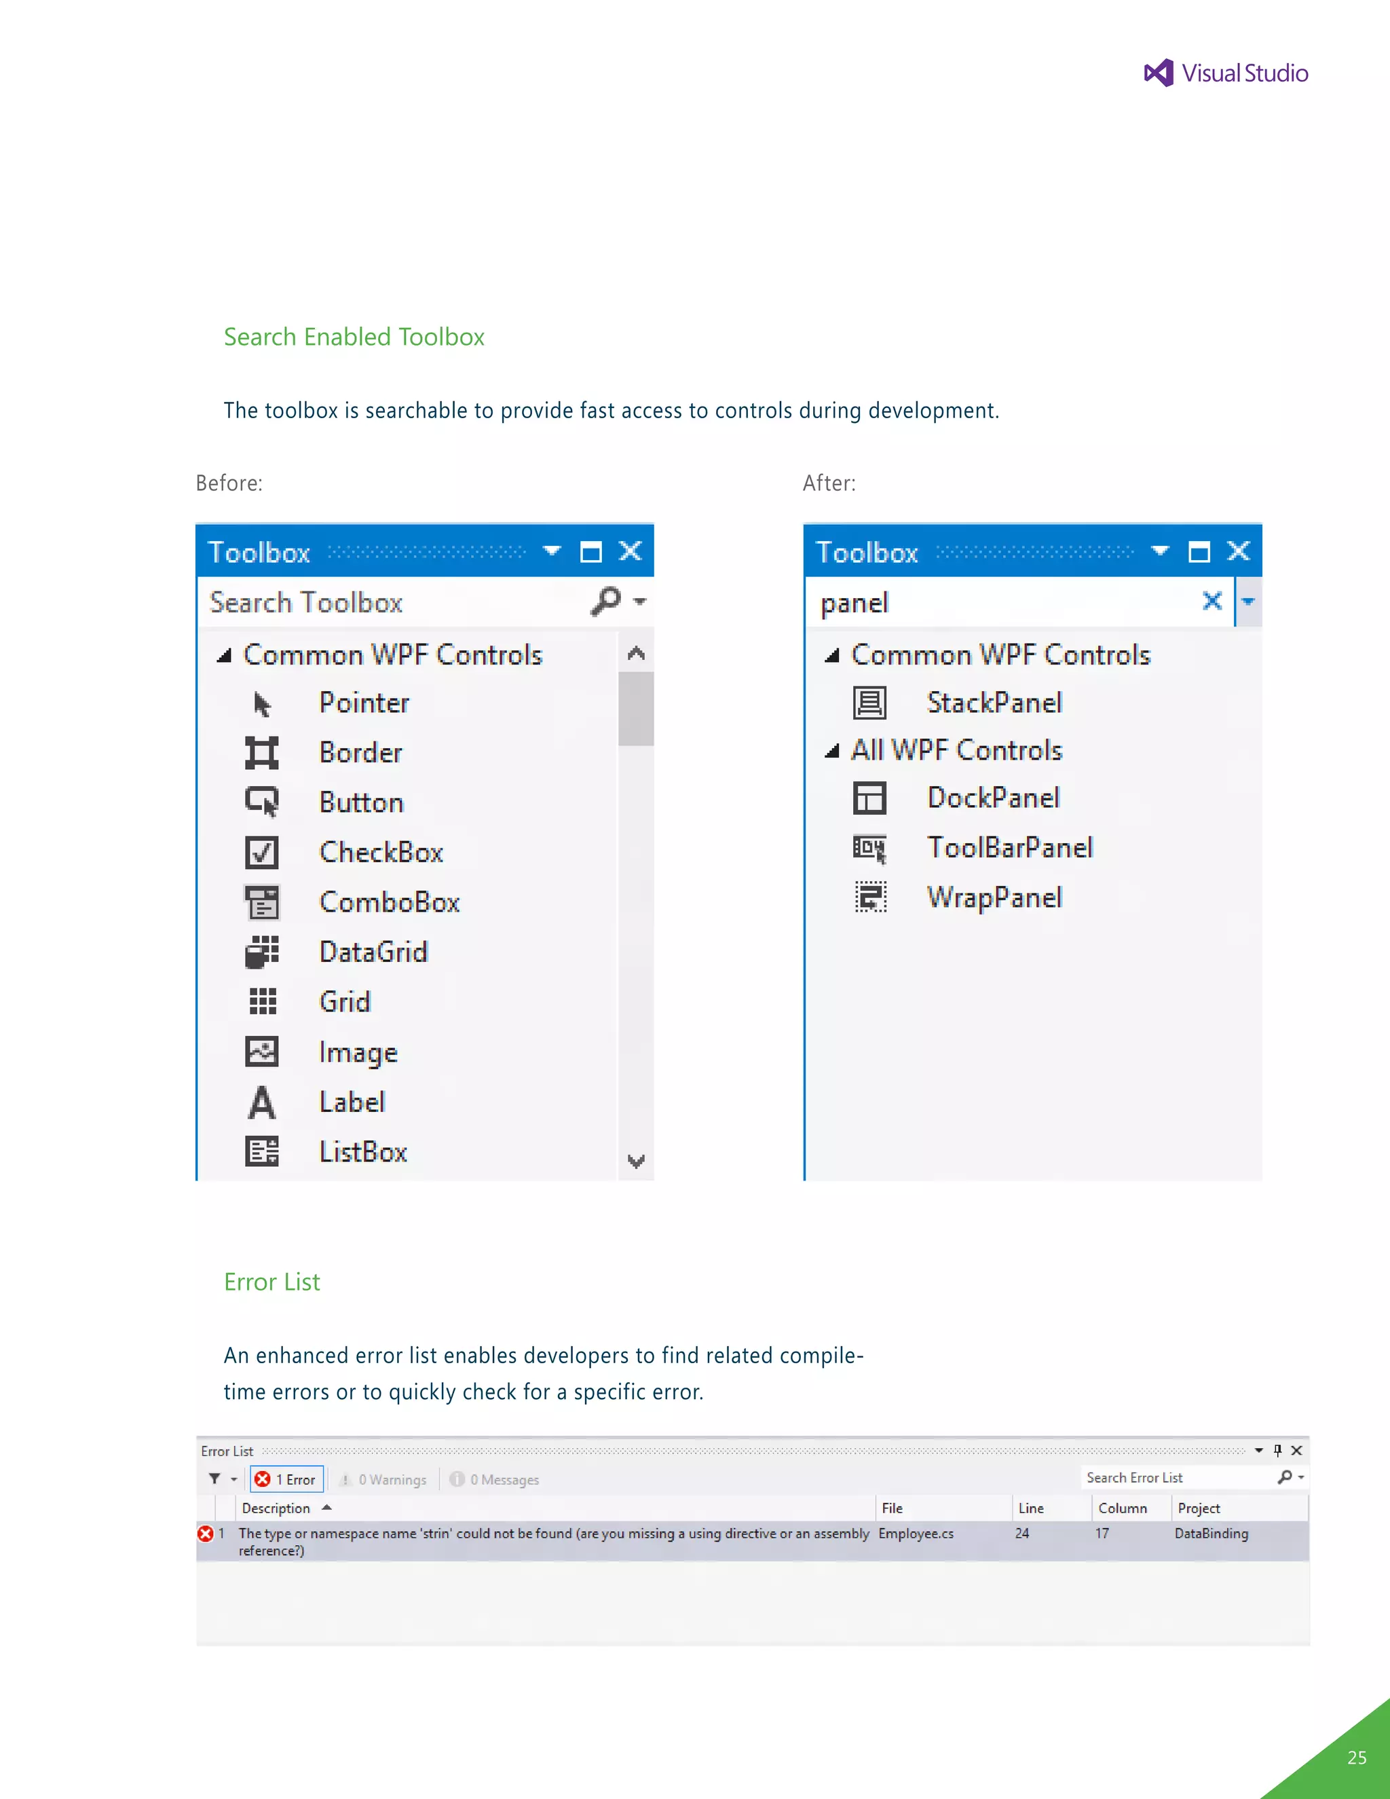The image size is (1390, 1799).
Task: Maximize the After Toolbox panel
Action: click(1199, 551)
